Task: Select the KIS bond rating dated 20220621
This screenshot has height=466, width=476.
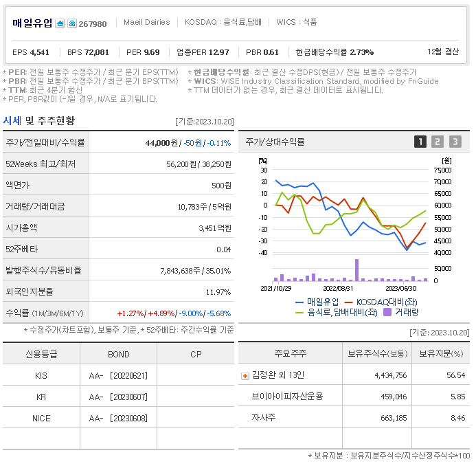Action: point(118,376)
